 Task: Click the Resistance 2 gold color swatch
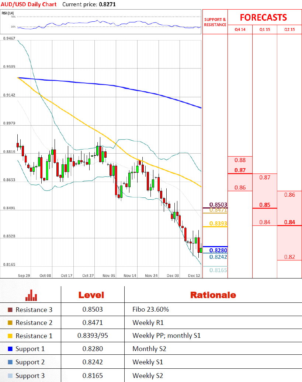[10, 323]
